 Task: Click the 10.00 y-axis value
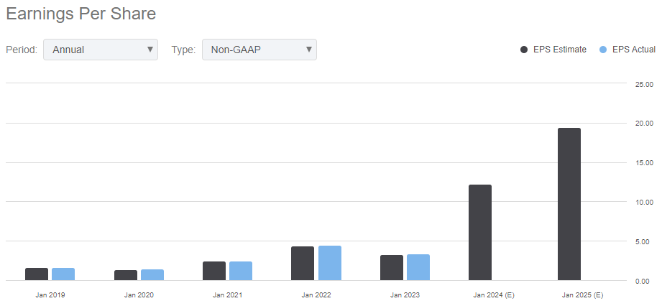(645, 202)
